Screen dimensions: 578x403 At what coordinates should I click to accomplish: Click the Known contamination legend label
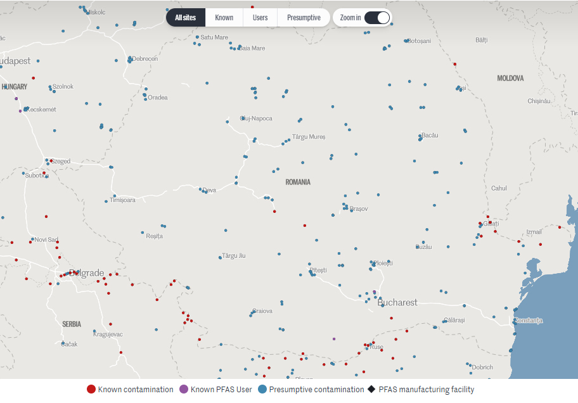pos(136,389)
